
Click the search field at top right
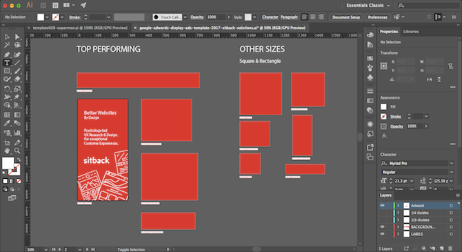coord(429,6)
